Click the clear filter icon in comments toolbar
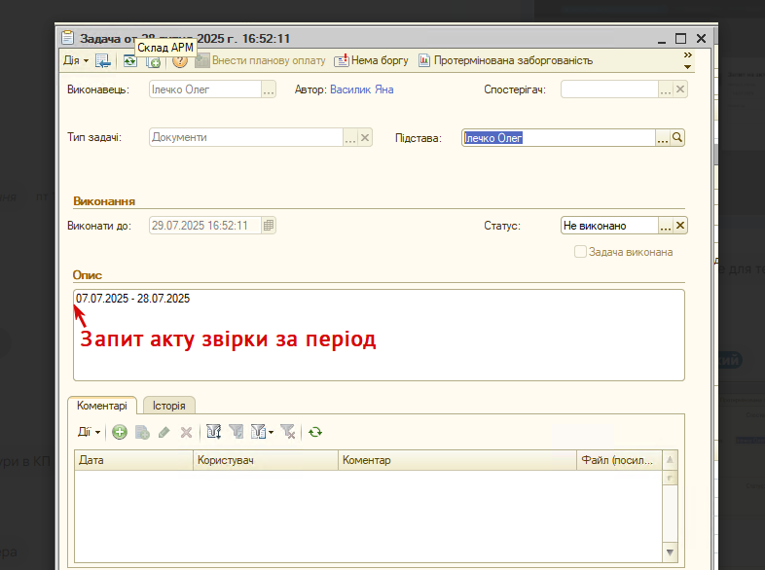This screenshot has height=570, width=765. (288, 432)
